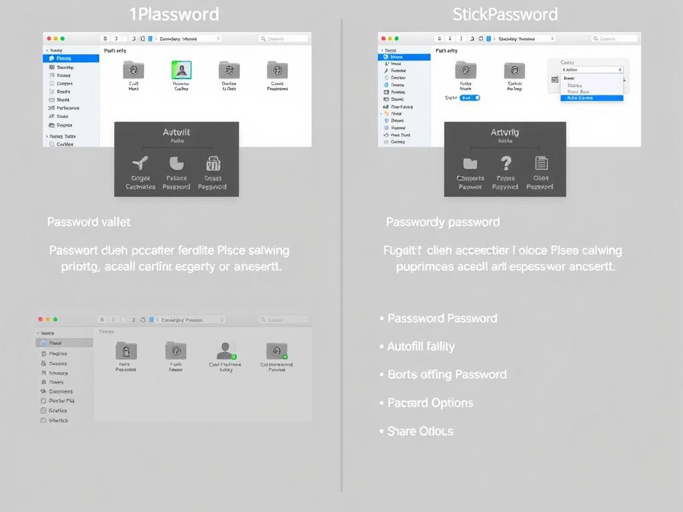Open second folder in StickPassword window
The height and width of the screenshot is (512, 683).
pos(514,70)
